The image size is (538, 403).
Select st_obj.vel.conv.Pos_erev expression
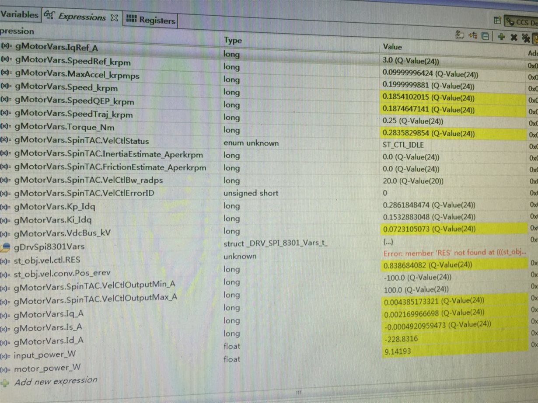(62, 274)
